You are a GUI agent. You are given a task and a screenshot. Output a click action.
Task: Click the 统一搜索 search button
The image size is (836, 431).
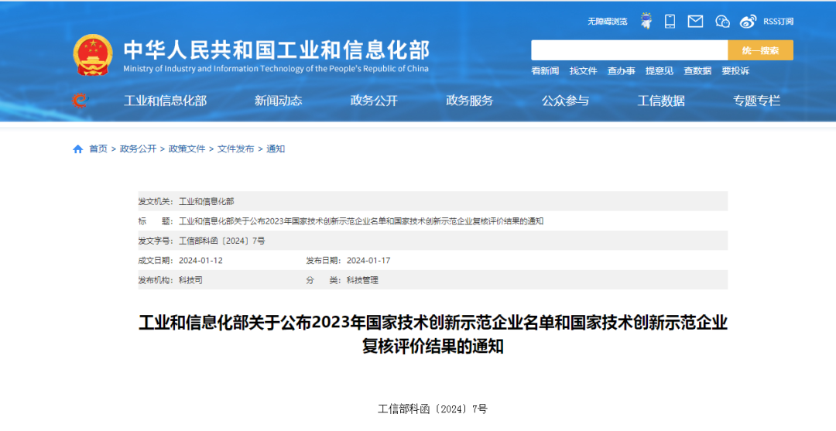(760, 50)
